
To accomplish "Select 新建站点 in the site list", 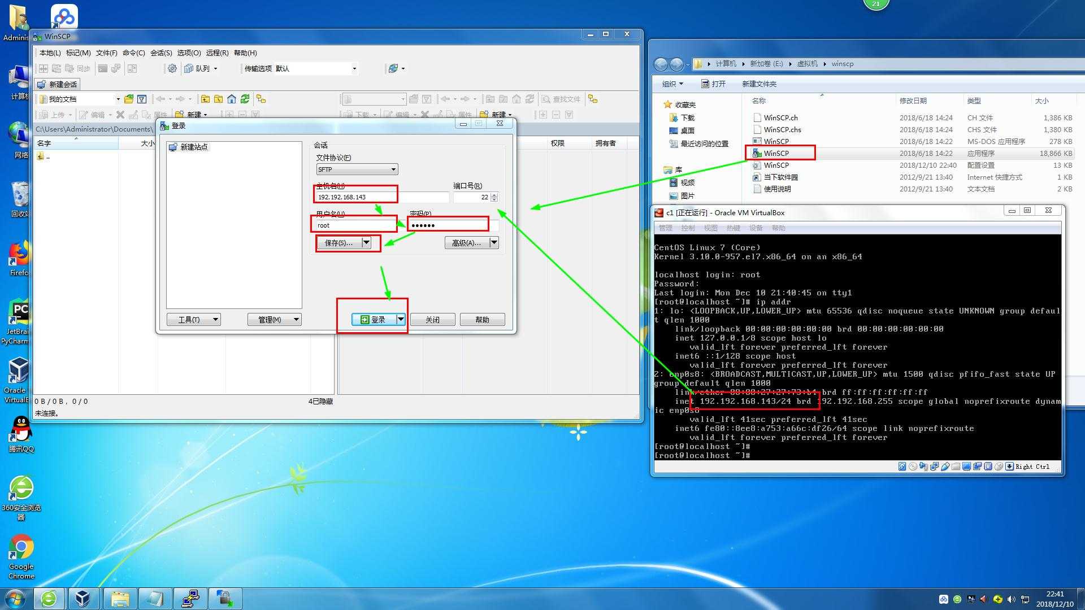I will coord(189,147).
